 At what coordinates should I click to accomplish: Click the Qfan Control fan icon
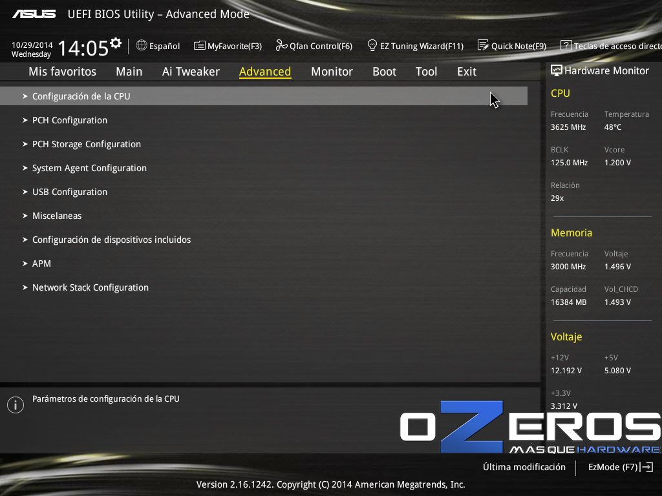tap(281, 46)
